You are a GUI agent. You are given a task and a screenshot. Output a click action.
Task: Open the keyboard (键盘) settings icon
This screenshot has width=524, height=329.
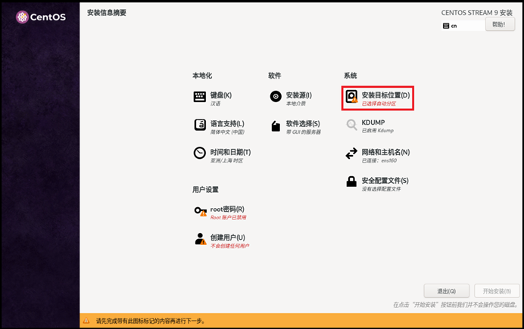pyautogui.click(x=200, y=97)
